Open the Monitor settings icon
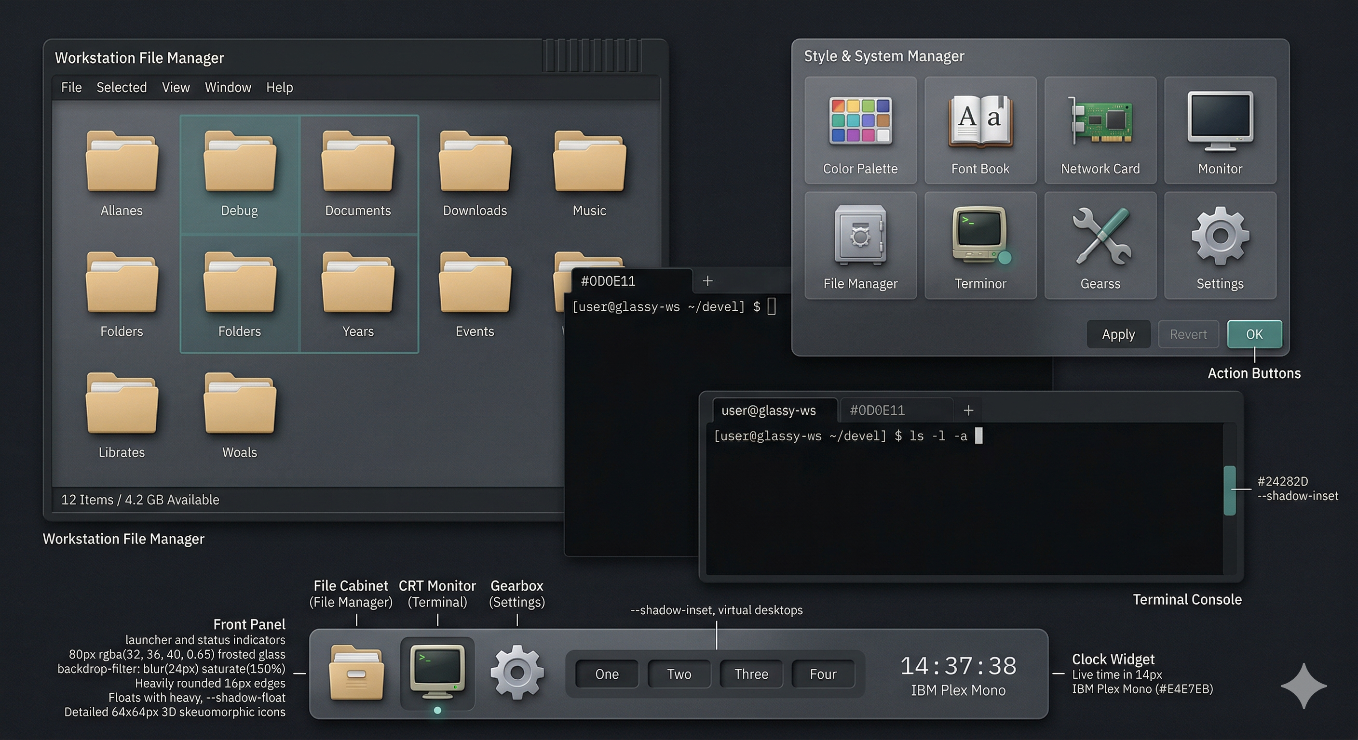The image size is (1358, 740). tap(1220, 130)
